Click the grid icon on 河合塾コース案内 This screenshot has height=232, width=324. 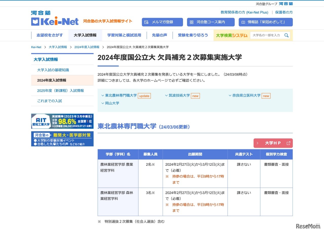click(191, 22)
